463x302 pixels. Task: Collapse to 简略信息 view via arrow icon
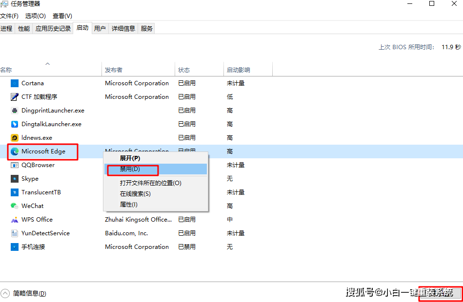click(5, 293)
